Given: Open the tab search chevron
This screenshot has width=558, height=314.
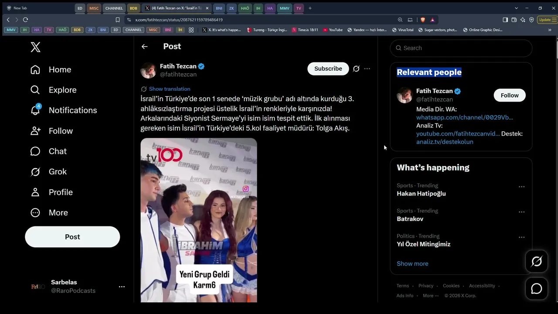Looking at the screenshot, I should point(516,8).
